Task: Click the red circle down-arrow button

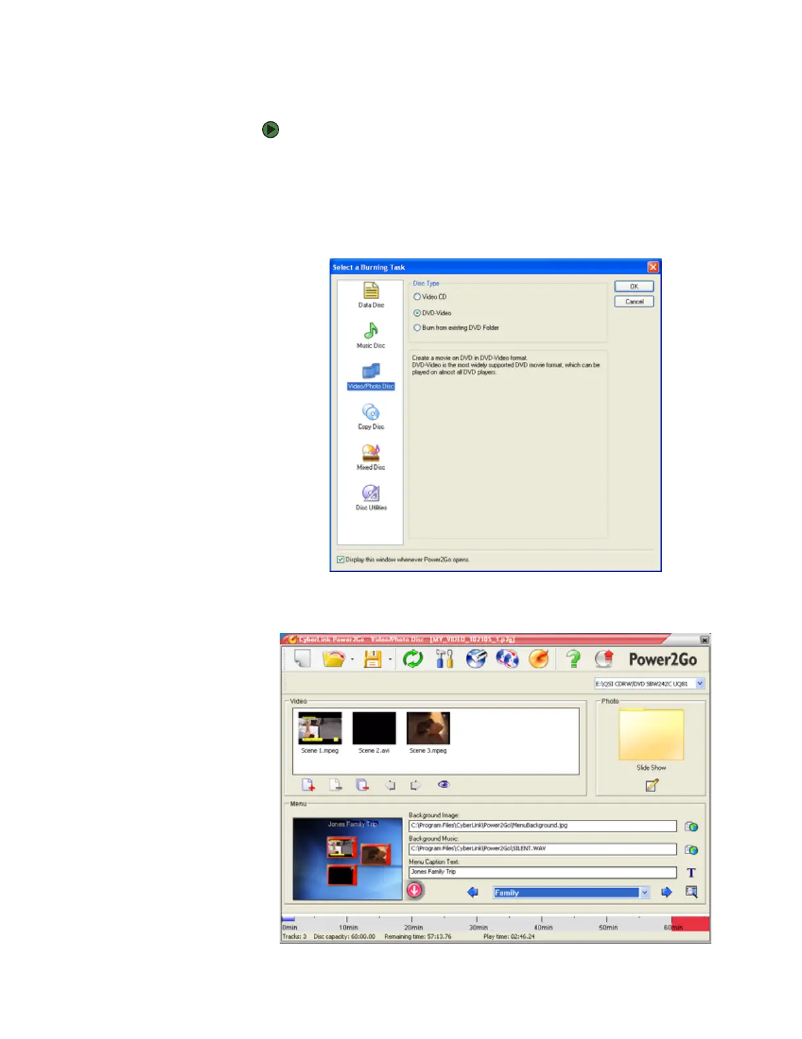Action: click(x=415, y=890)
